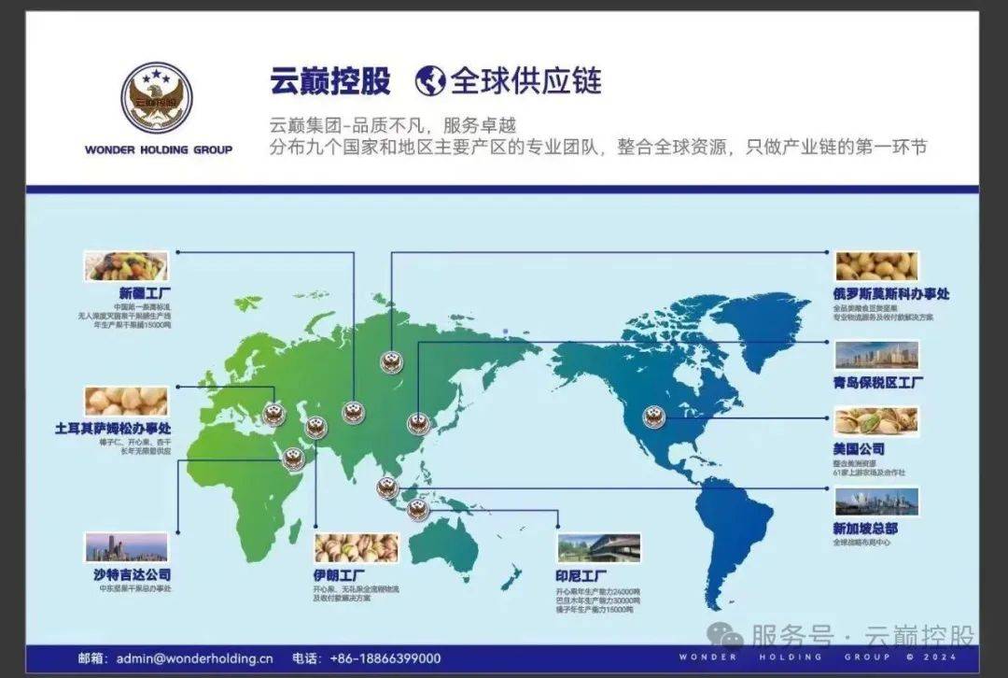Screen dimensions: 1008x678
Task: Select the eagle map marker in Russia
Action: pyautogui.click(x=391, y=362)
